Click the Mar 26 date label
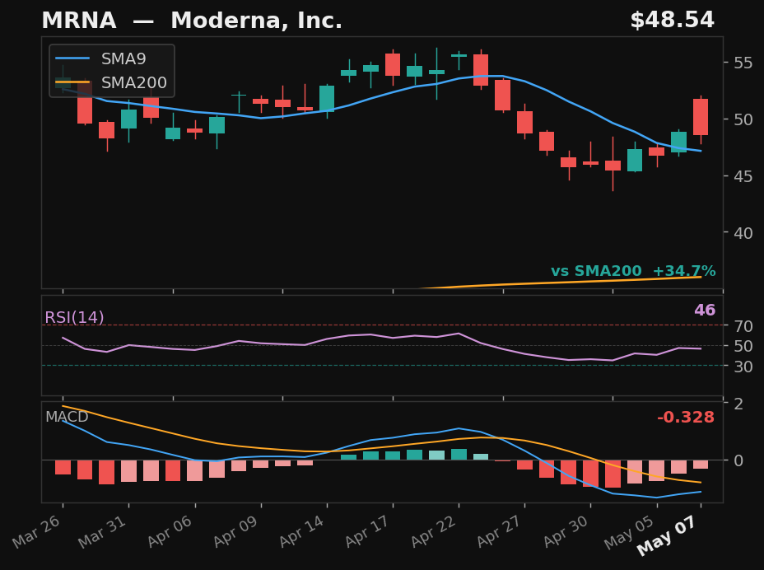 (x=37, y=531)
